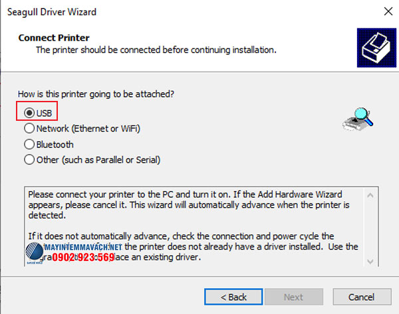This screenshot has height=314, width=399.
Task: Click the instructions box scrollbar track
Action: [368, 229]
